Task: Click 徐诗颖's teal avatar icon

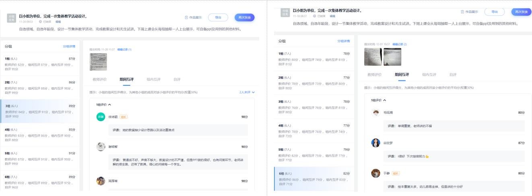Action: (x=101, y=117)
